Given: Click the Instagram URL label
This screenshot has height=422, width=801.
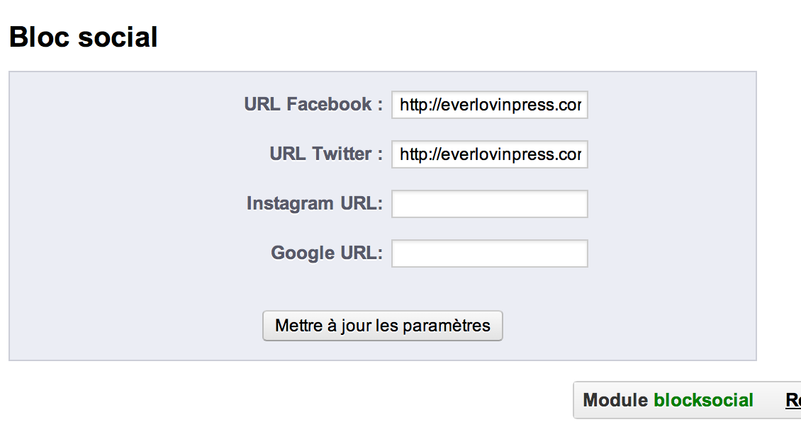Looking at the screenshot, I should pyautogui.click(x=314, y=204).
